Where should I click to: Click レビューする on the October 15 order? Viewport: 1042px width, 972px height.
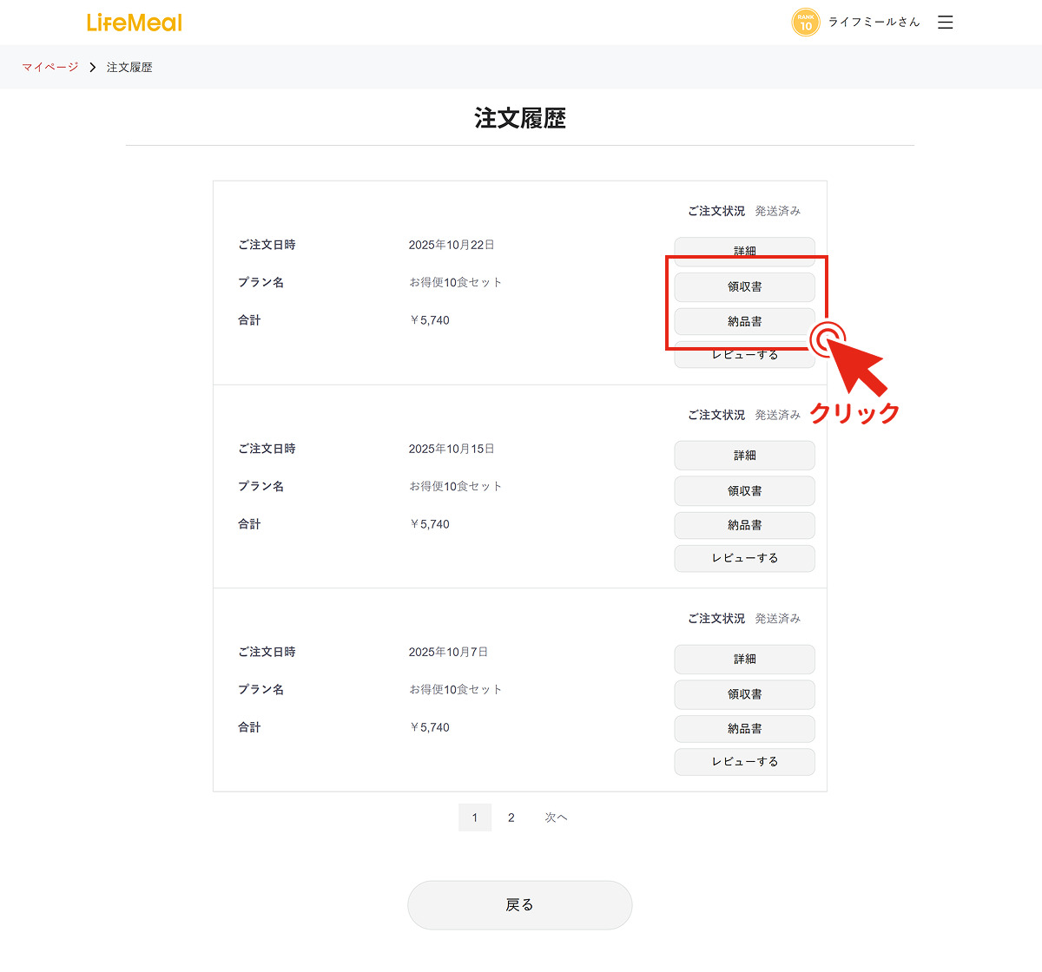pos(744,558)
